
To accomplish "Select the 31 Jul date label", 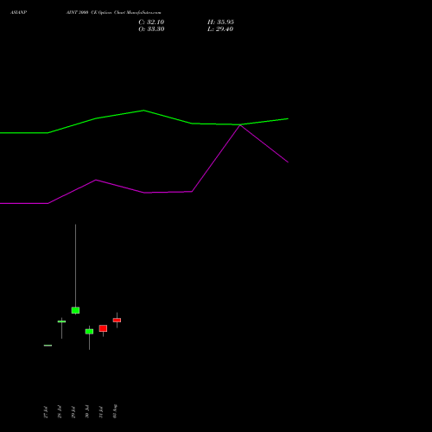I will 101,412.
